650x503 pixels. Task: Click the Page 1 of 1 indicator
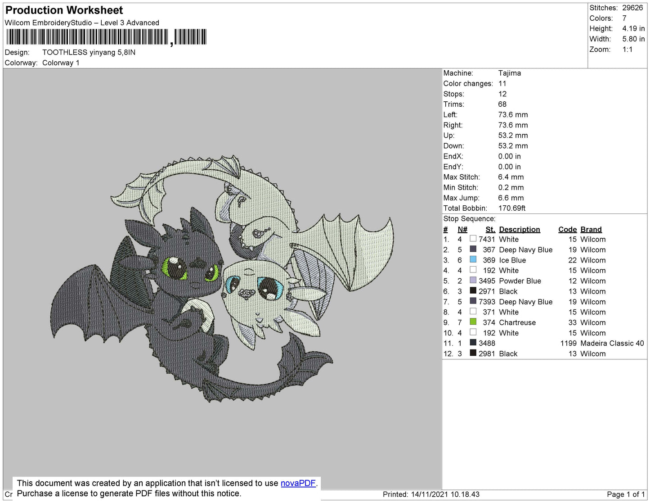pos(625,494)
